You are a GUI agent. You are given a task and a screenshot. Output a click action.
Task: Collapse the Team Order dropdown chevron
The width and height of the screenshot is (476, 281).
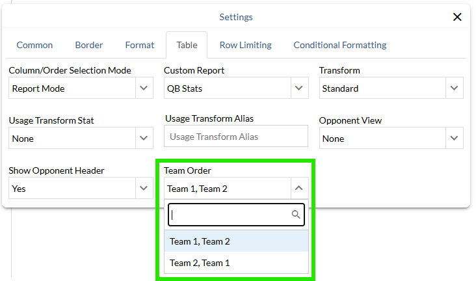tap(298, 189)
